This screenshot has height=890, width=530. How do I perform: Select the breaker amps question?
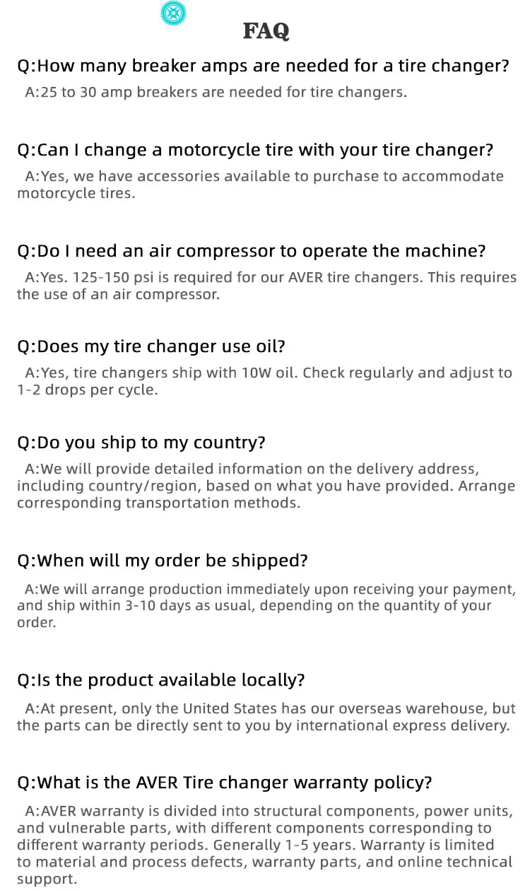(263, 66)
